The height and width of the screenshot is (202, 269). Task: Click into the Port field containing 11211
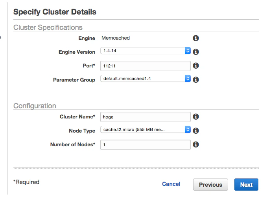click(146, 66)
